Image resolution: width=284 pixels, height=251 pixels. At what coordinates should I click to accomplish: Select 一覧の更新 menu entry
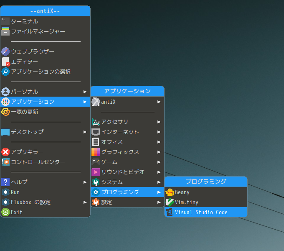[x=45, y=112]
